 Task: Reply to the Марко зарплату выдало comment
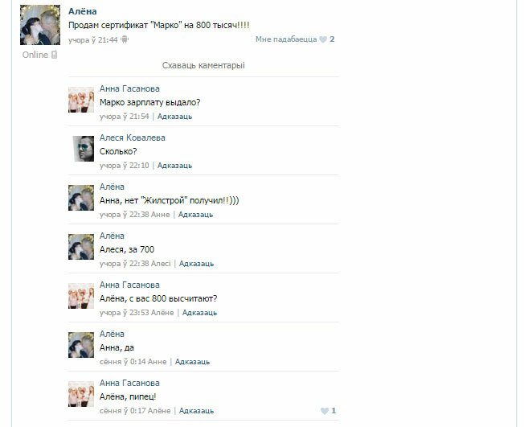coord(174,117)
